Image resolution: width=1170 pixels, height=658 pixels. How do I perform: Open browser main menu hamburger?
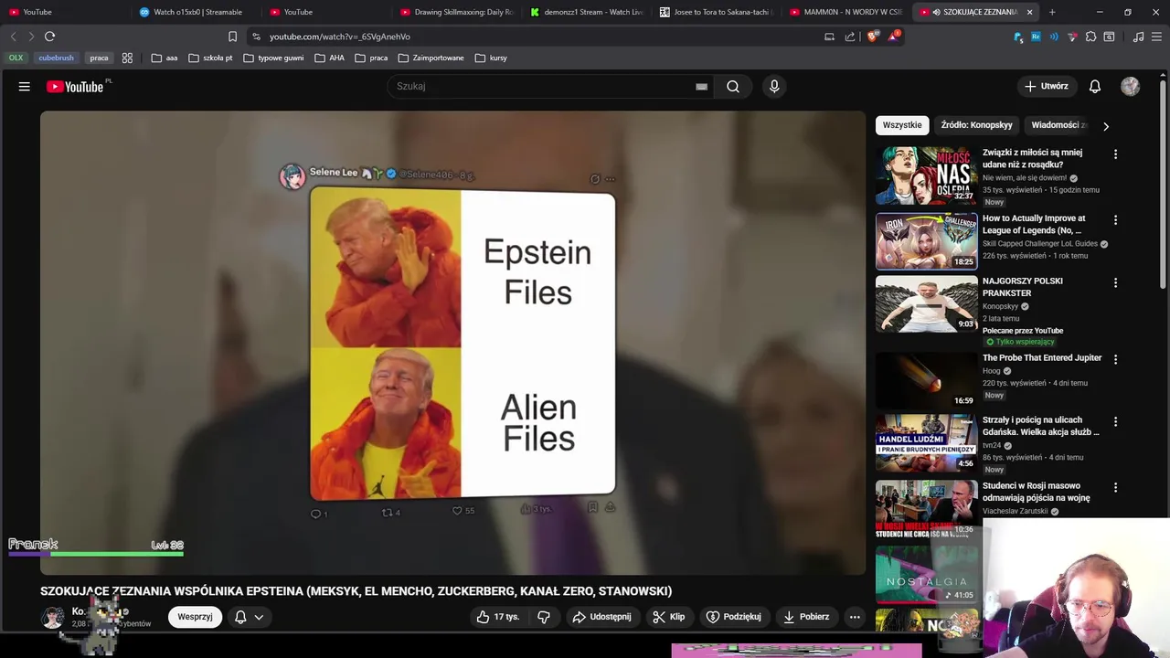click(1156, 37)
